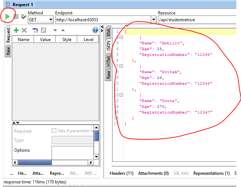Click the Age value 270
This screenshot has height=187, width=241.
coord(161,107)
